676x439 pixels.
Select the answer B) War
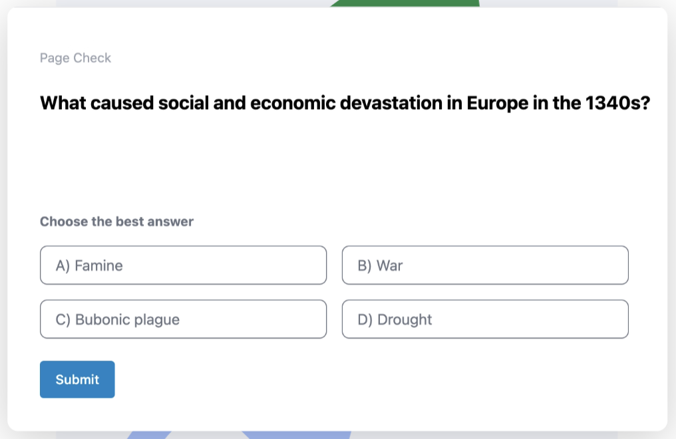485,265
